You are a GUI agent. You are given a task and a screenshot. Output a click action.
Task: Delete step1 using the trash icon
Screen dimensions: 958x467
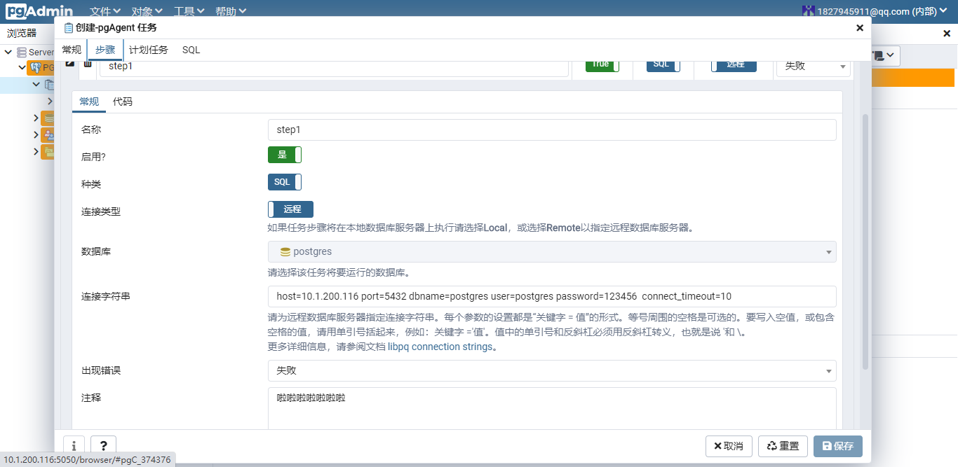pyautogui.click(x=88, y=64)
